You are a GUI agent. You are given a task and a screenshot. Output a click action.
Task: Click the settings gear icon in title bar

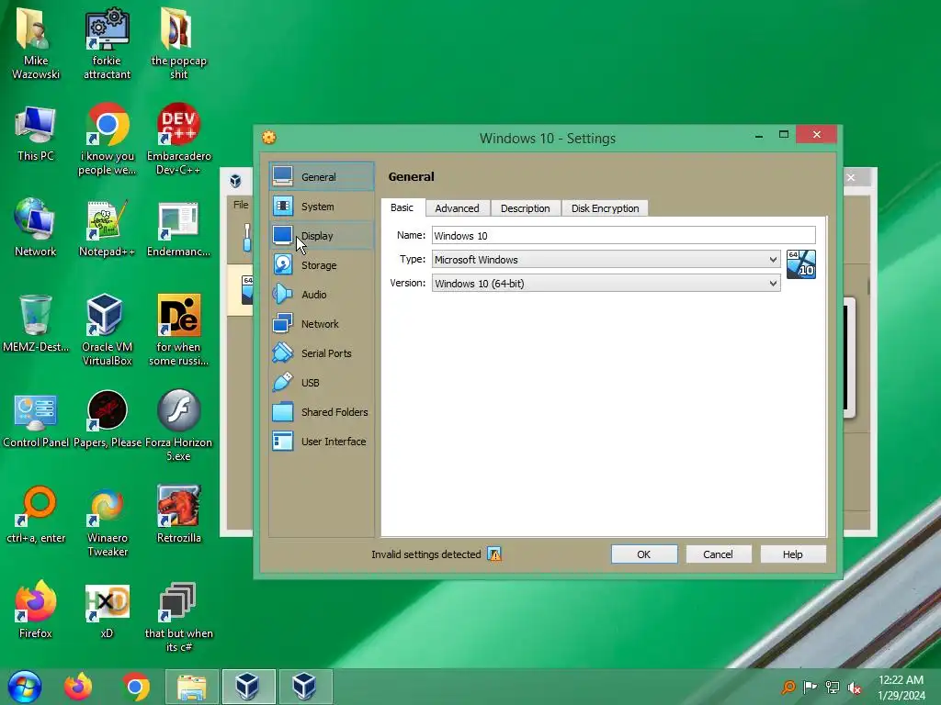coord(269,138)
